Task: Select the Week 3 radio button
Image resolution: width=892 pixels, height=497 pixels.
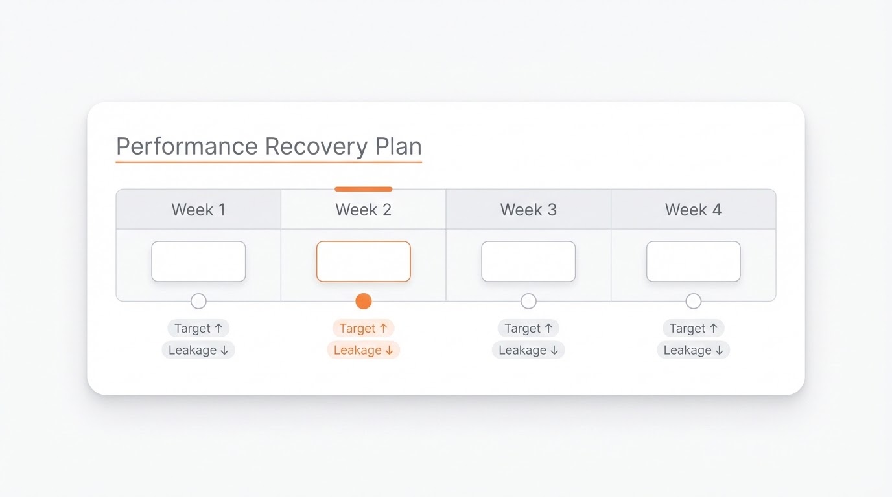Action: tap(528, 301)
